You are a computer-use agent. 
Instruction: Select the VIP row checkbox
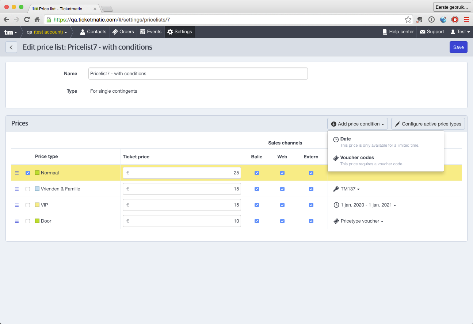[x=28, y=205]
